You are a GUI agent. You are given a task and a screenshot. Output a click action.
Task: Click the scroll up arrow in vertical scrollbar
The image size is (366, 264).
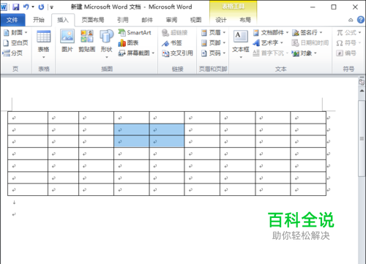tap(362, 91)
